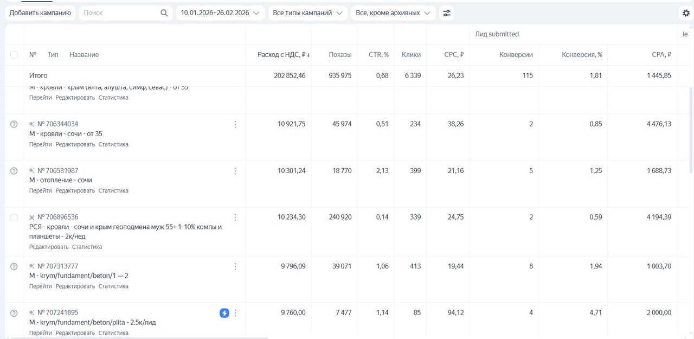
Task: Toggle the select-all campaigns checkbox
Action: 14,55
